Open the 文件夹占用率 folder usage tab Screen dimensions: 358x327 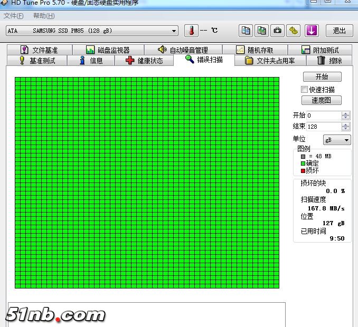[x=270, y=61]
